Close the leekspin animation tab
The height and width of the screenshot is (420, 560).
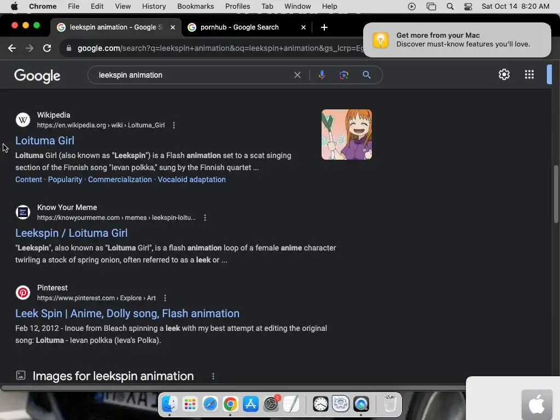[172, 27]
